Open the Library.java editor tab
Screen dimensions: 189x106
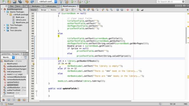tap(51, 6)
